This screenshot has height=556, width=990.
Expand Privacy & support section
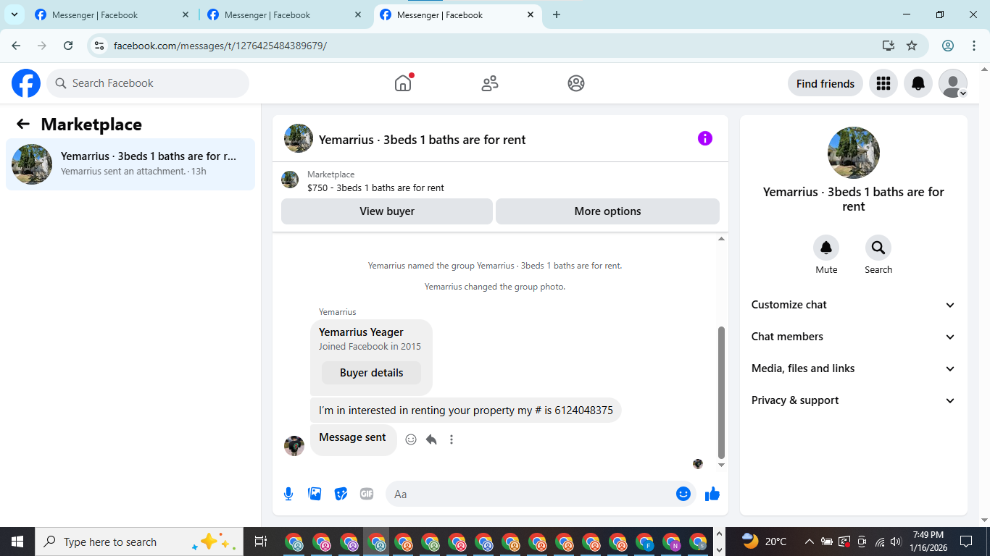[x=854, y=400]
